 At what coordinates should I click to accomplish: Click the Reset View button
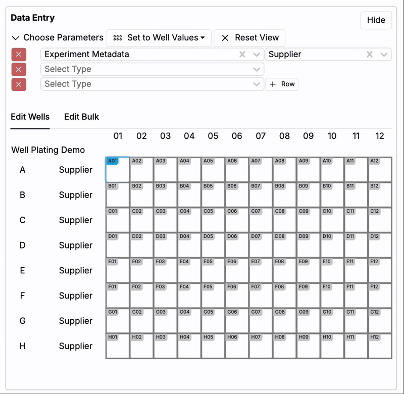(x=249, y=38)
